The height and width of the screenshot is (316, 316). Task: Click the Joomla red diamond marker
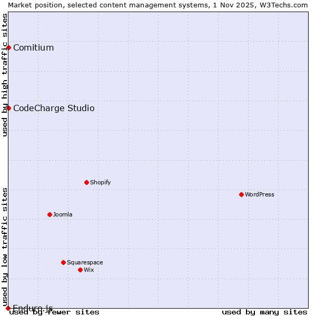point(50,215)
